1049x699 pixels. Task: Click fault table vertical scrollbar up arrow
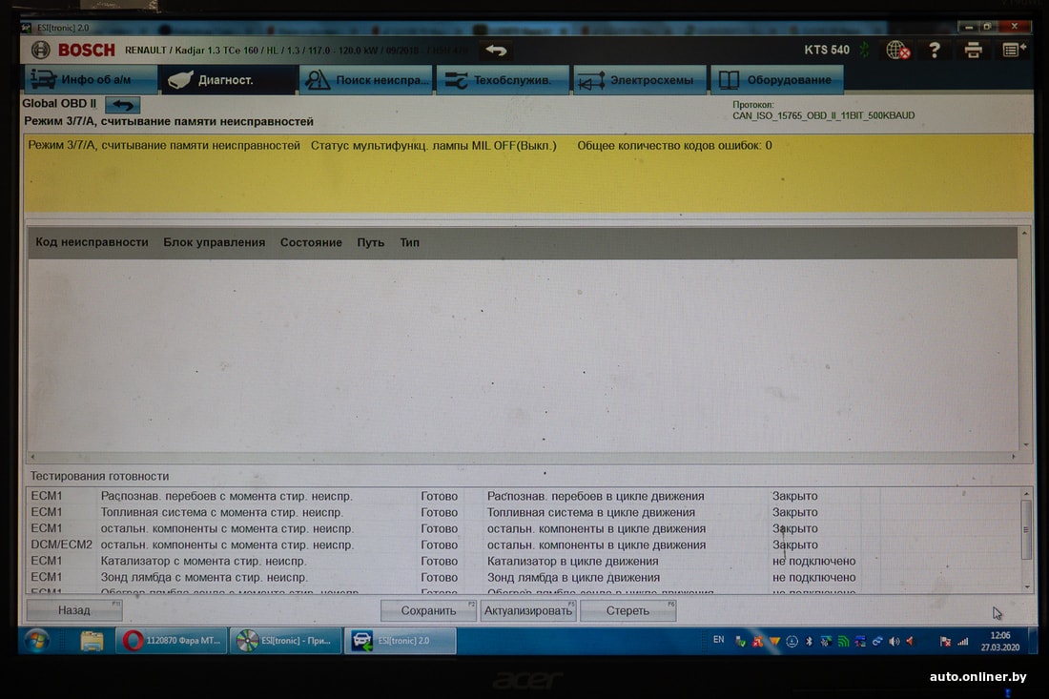[1024, 233]
